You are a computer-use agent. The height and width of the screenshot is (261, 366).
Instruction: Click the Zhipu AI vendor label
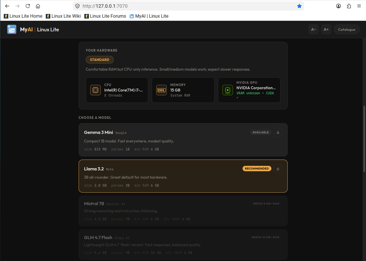pyautogui.click(x=122, y=238)
